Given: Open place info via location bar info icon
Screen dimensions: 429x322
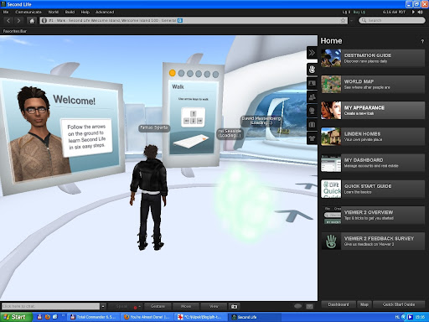Looking at the screenshot, I should coord(44,20).
